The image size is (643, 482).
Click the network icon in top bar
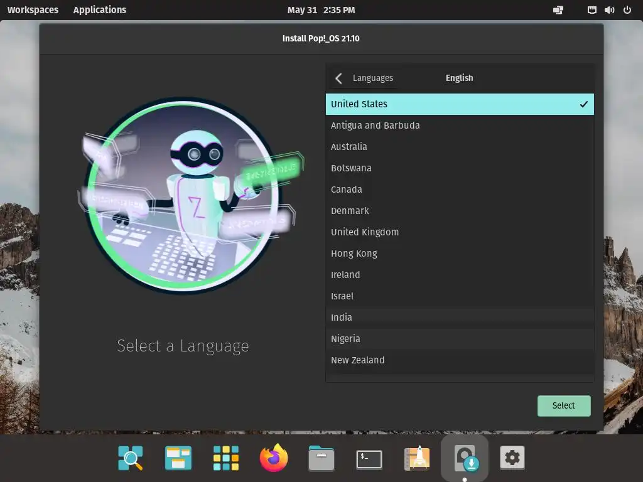[x=592, y=10]
